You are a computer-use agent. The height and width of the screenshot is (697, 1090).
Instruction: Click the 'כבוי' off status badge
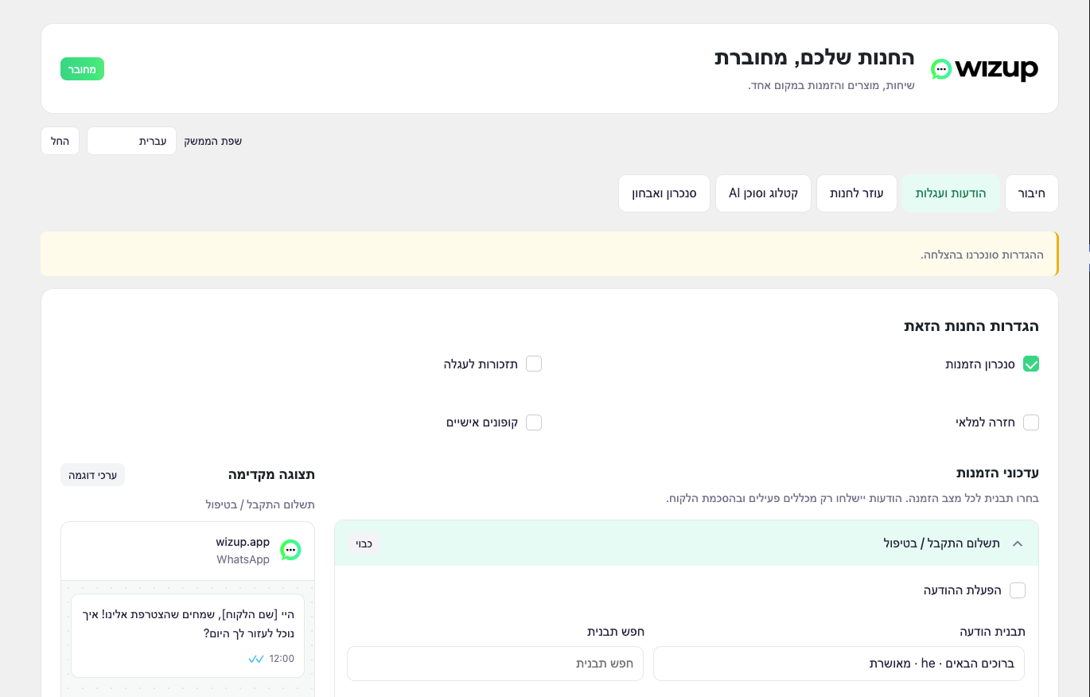pos(364,543)
